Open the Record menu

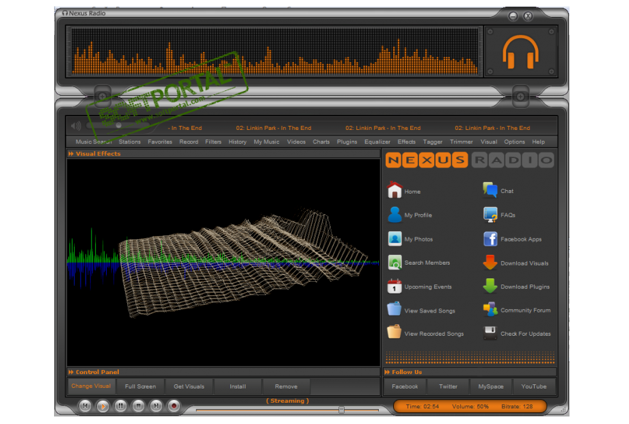tap(189, 142)
